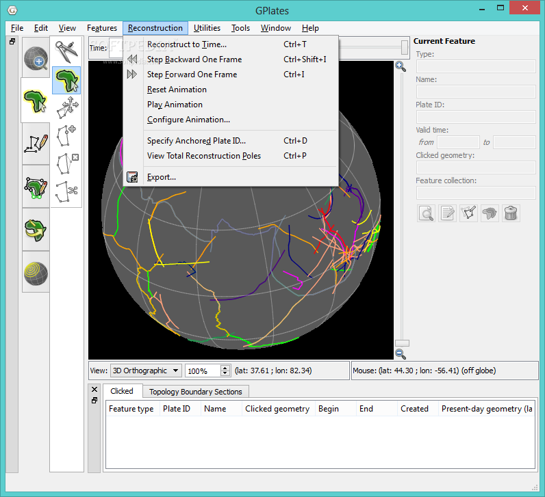
Task: Open the Edit menu
Action: coord(40,28)
